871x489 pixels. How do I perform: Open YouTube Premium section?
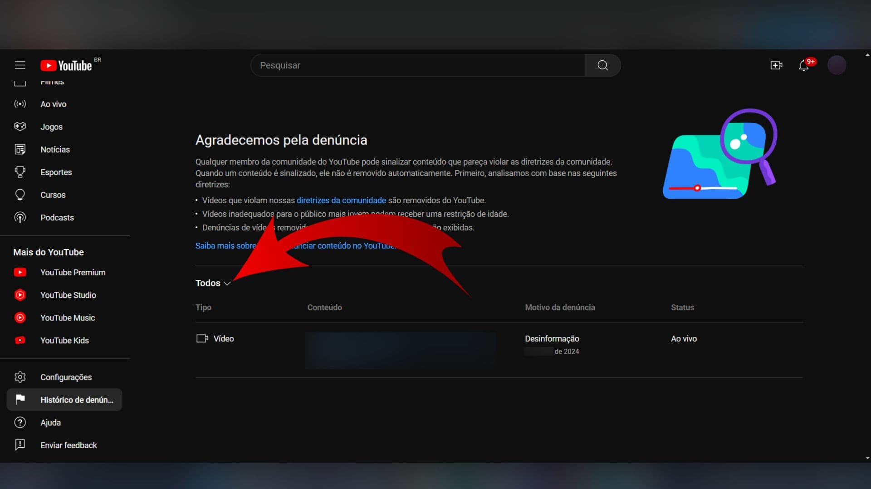[73, 272]
